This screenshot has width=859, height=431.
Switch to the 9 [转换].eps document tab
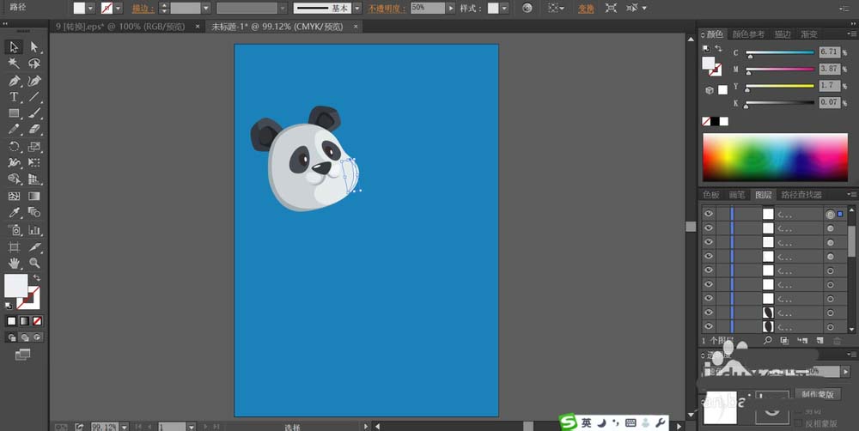(120, 27)
